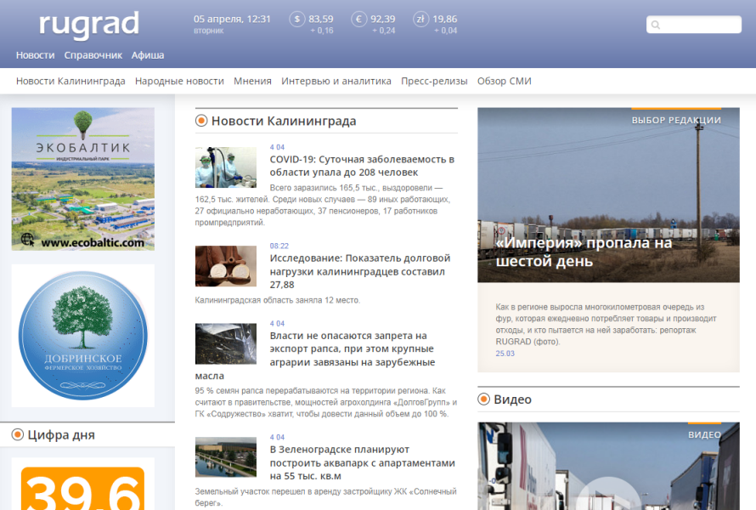Click the dollar currency rate icon
This screenshot has height=510, width=756.
pyautogui.click(x=296, y=20)
